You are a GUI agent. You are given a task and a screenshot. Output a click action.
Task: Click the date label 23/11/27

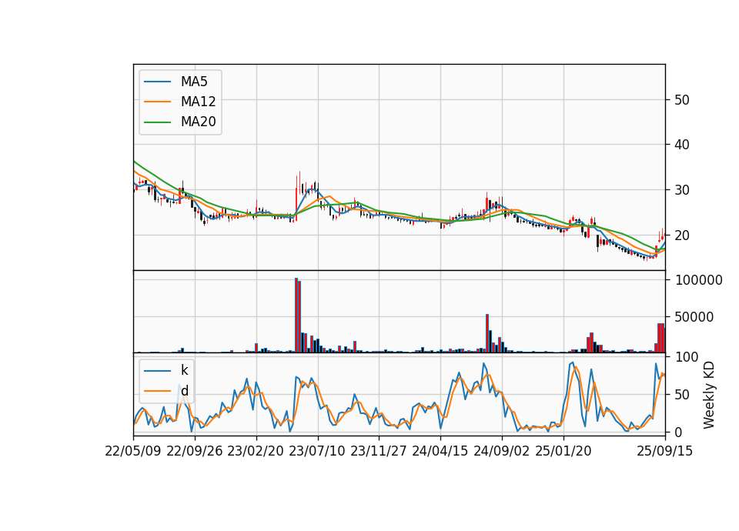(379, 451)
